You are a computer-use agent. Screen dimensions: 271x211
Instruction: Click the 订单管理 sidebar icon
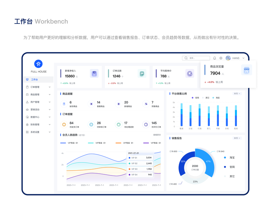point(27,87)
